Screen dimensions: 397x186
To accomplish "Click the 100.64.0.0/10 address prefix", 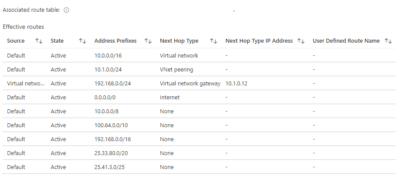I will (111, 125).
